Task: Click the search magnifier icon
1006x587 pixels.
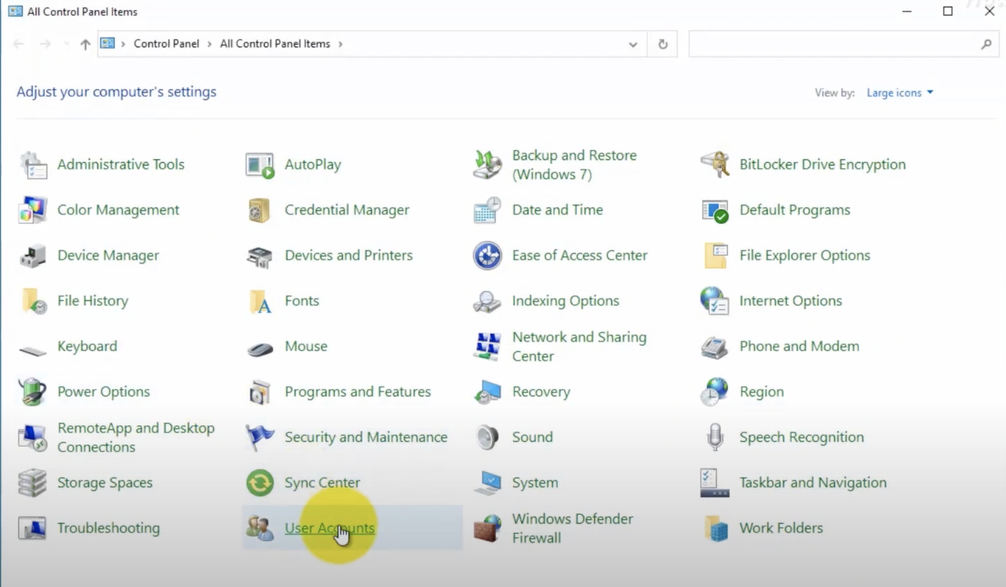Action: click(x=986, y=44)
